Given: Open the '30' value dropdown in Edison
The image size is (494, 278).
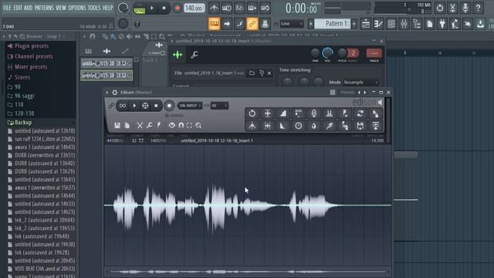Looking at the screenshot, I should click(x=219, y=106).
